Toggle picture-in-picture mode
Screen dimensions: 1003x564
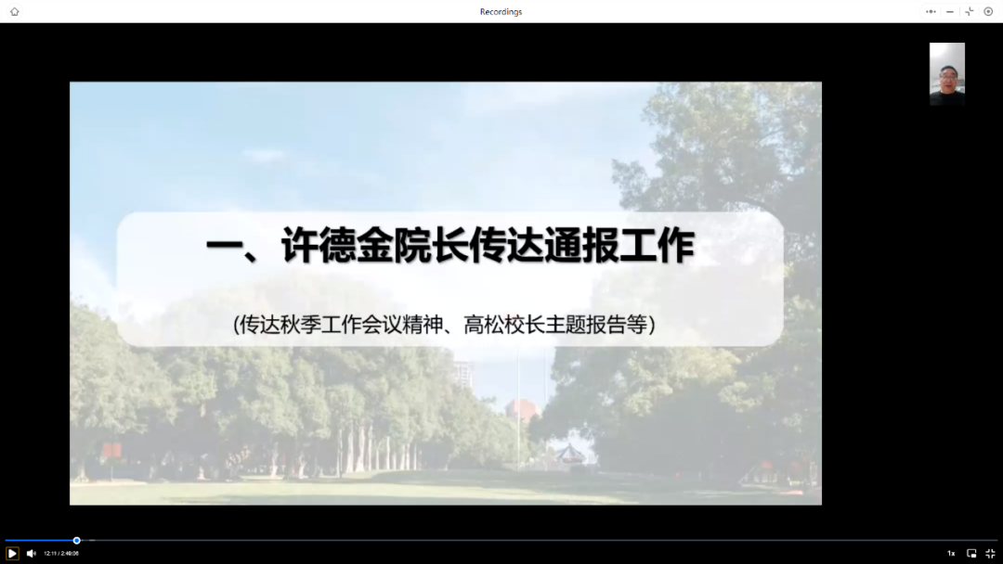[971, 553]
